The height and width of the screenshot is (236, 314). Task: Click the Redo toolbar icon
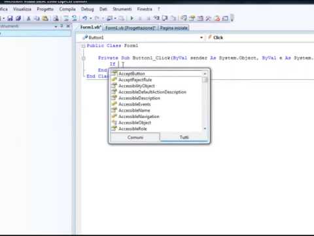tap(97, 18)
